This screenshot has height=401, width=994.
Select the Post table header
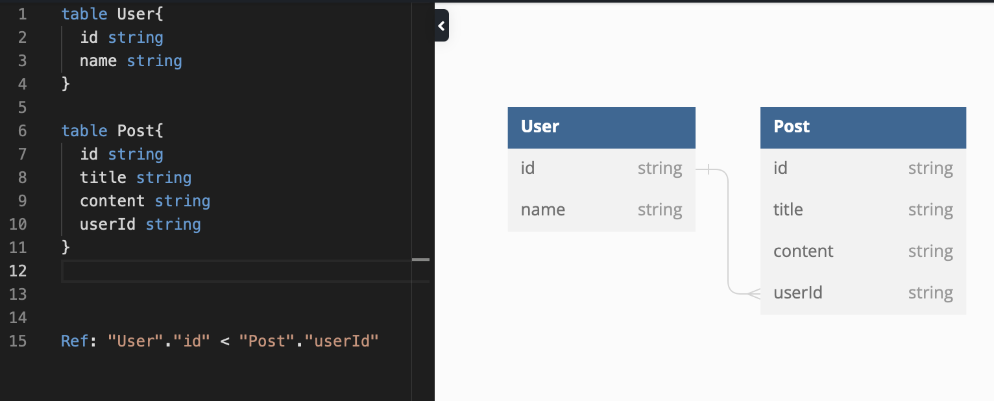tap(862, 127)
